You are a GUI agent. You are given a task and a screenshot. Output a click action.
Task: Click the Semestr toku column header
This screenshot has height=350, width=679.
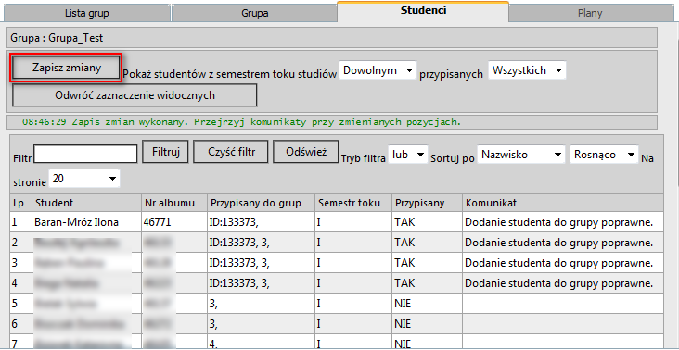click(x=353, y=203)
